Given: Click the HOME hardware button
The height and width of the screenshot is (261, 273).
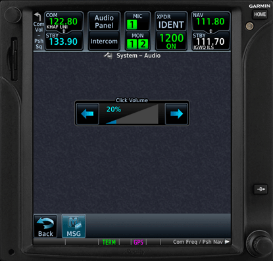Looking at the screenshot, I should 260,14.
